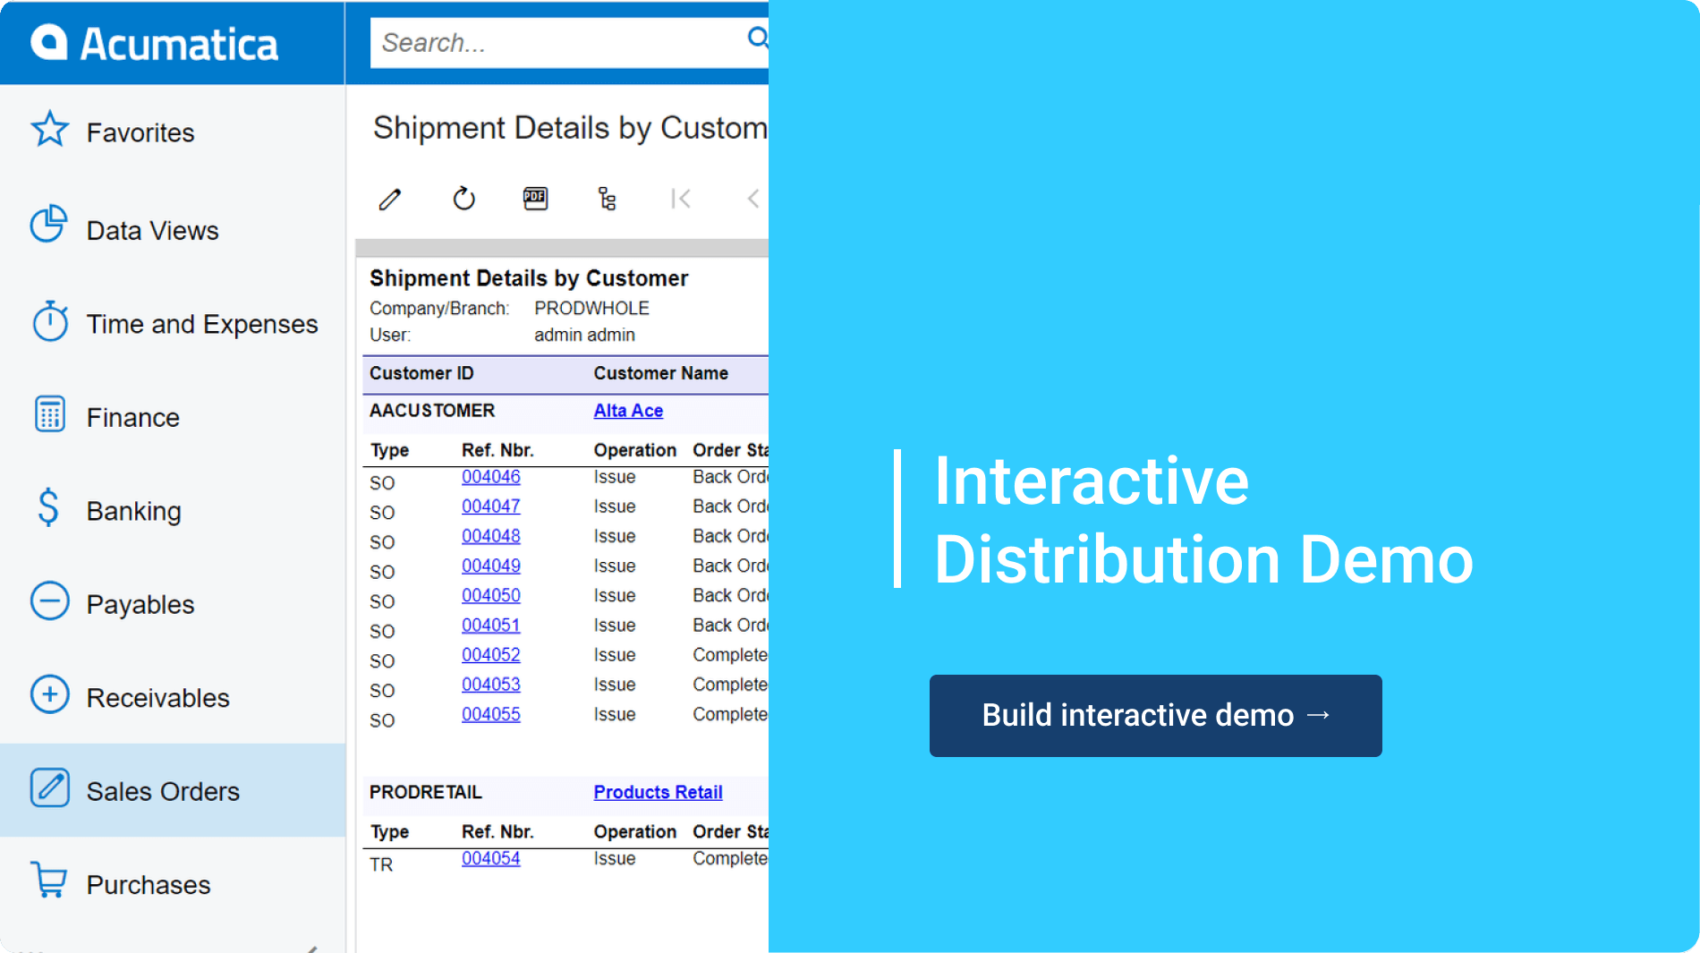Image resolution: width=1700 pixels, height=953 pixels.
Task: Click the Build interactive demo button
Action: (1155, 716)
